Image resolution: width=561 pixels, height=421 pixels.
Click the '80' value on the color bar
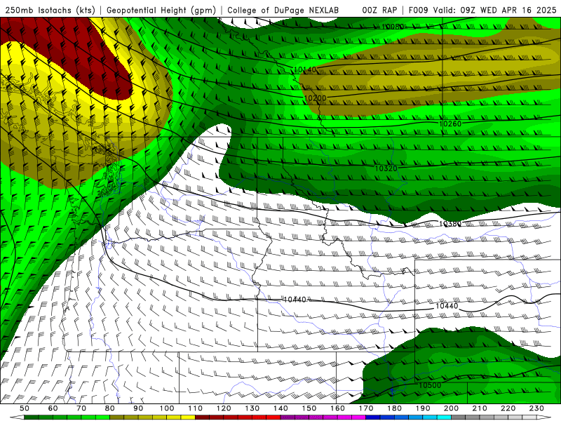(110, 408)
